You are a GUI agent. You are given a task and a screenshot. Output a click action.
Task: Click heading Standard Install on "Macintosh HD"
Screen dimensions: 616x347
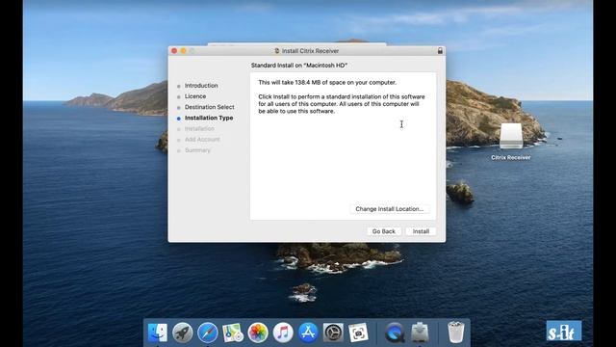tap(299, 66)
